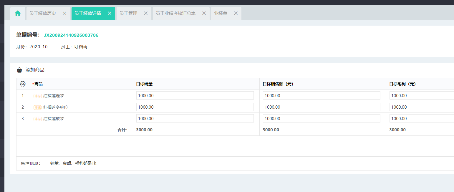This screenshot has height=192, width=454.
Task: Click row number 1 in the table
Action: click(23, 96)
